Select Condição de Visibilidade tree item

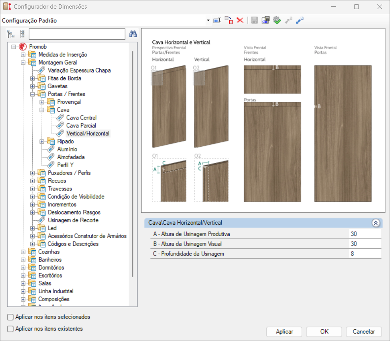pos(76,196)
